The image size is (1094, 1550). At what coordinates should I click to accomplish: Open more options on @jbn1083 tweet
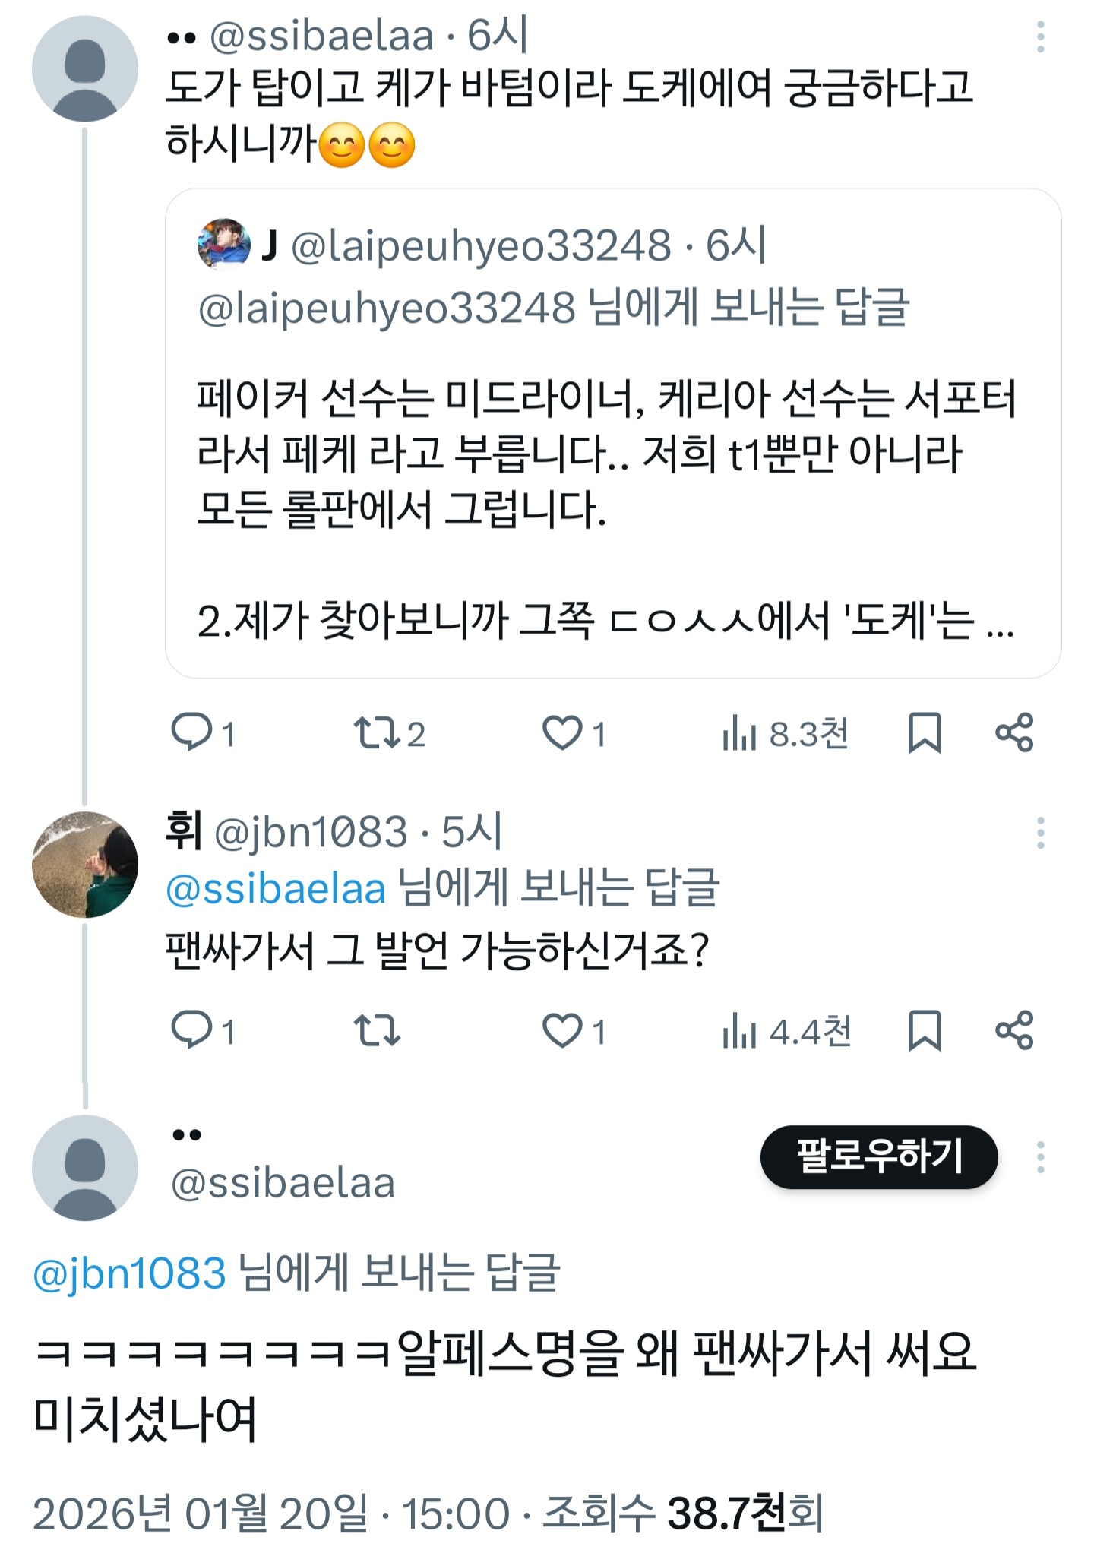[1040, 833]
